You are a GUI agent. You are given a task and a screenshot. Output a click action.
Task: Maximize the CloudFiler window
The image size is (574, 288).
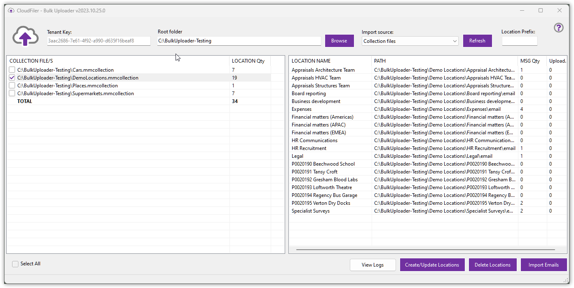541,10
